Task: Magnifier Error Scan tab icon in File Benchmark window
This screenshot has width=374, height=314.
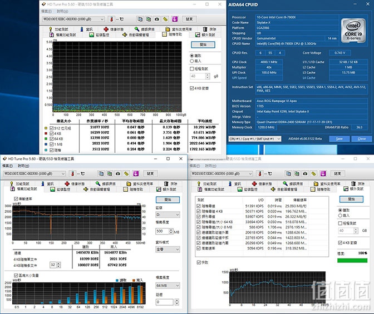Action: click(98, 183)
